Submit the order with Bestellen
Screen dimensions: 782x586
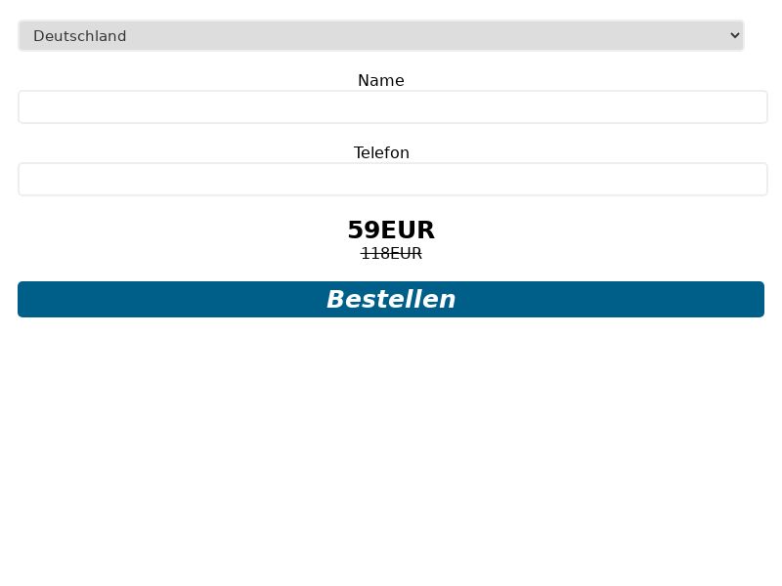pos(391,300)
